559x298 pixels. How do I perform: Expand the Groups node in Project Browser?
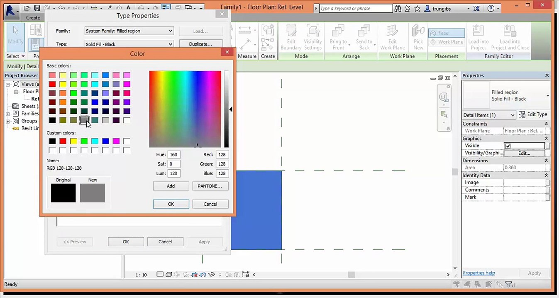pyautogui.click(x=8, y=121)
